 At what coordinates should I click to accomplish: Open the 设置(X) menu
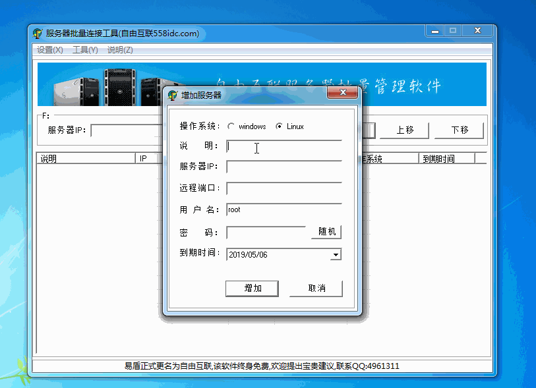click(x=50, y=50)
